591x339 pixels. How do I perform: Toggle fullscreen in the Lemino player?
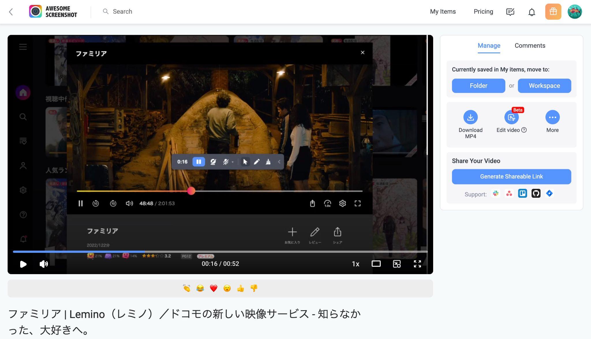click(x=358, y=204)
